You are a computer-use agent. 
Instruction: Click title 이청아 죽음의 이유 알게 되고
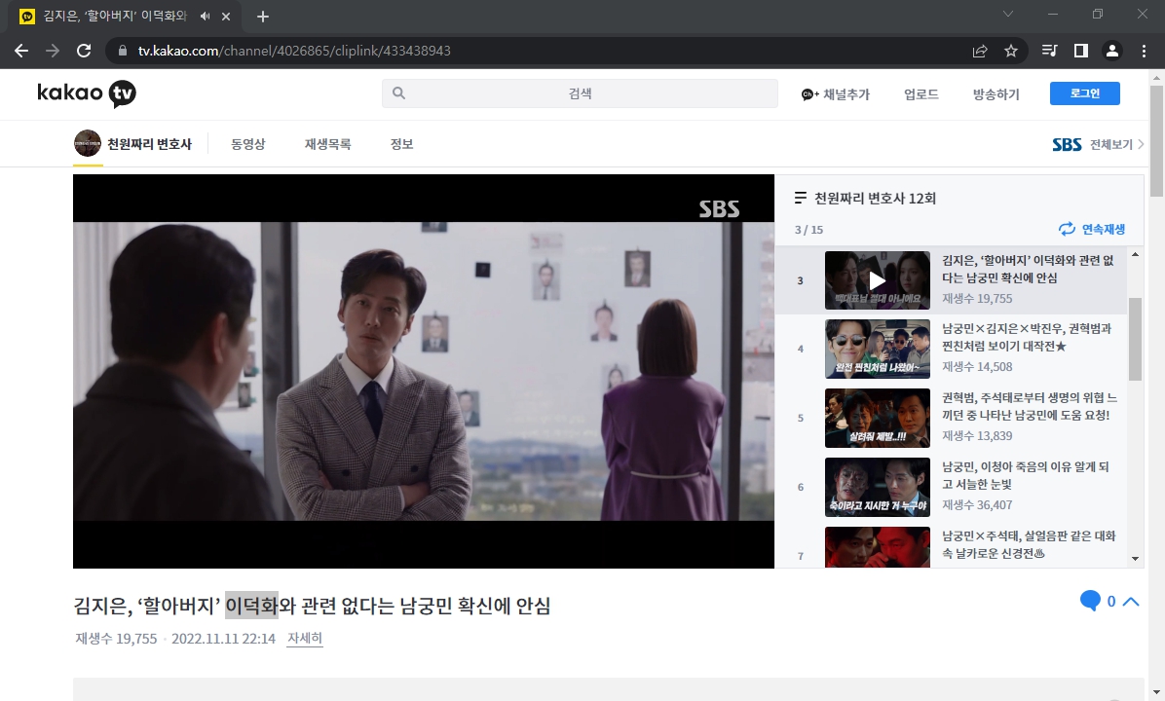click(1026, 475)
